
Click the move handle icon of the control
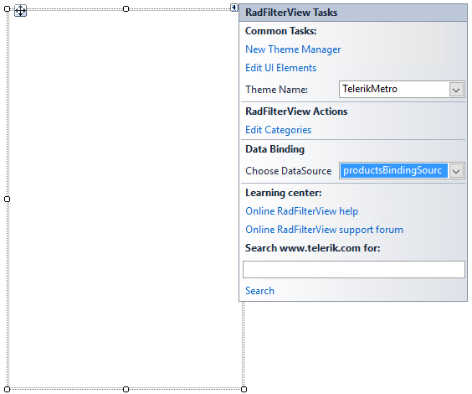tap(20, 11)
